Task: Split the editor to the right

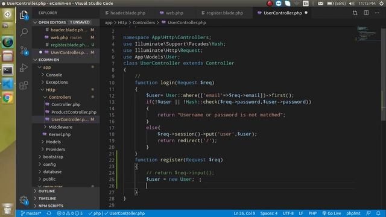Action: [x=366, y=13]
